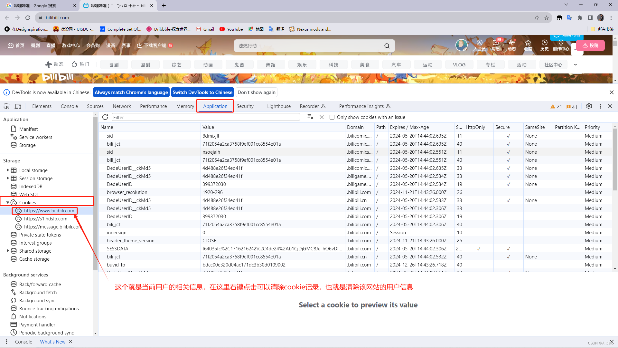Collapse the Cookies tree section
This screenshot has width=618, height=348.
point(8,202)
